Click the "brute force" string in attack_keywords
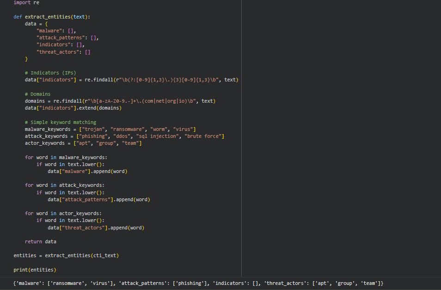 click(x=203, y=136)
